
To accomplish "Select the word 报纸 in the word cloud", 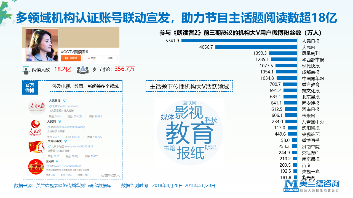I will [190, 153].
